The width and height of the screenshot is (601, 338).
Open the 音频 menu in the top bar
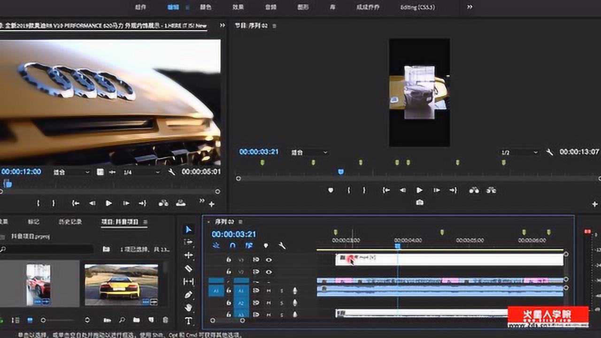[x=270, y=7]
